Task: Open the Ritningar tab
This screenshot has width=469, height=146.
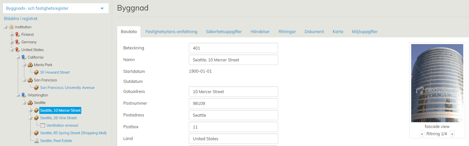Action: point(287,32)
